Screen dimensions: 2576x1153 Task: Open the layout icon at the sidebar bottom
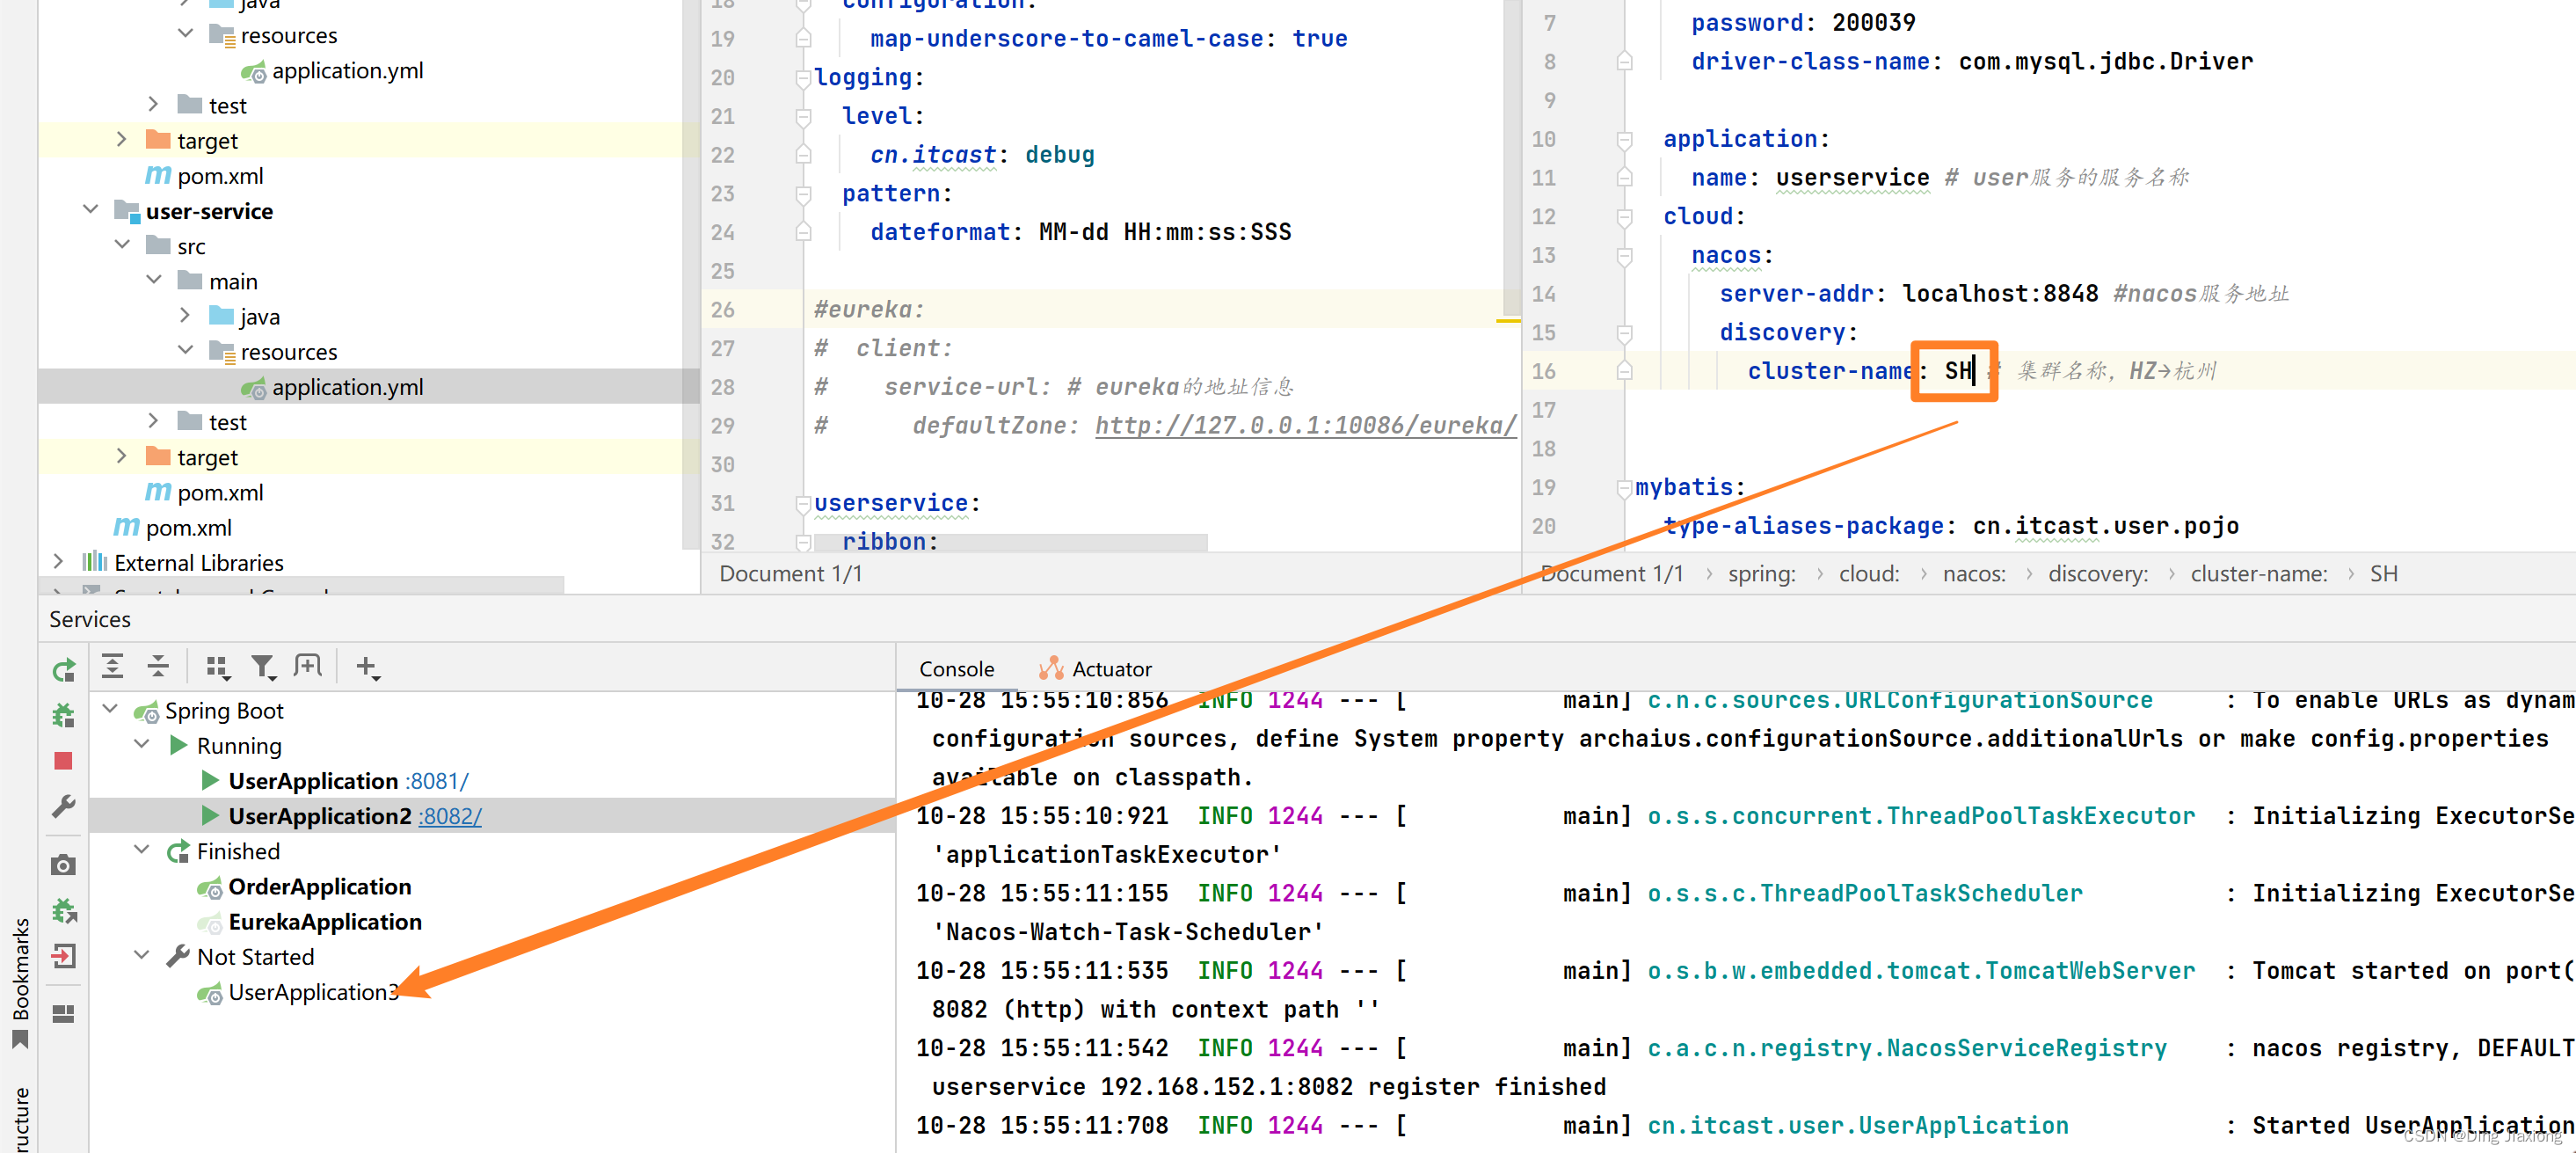[x=64, y=1014]
